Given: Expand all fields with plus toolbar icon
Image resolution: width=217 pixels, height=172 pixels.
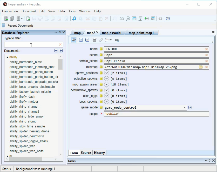Looking at the screenshot, I should pos(81,40).
